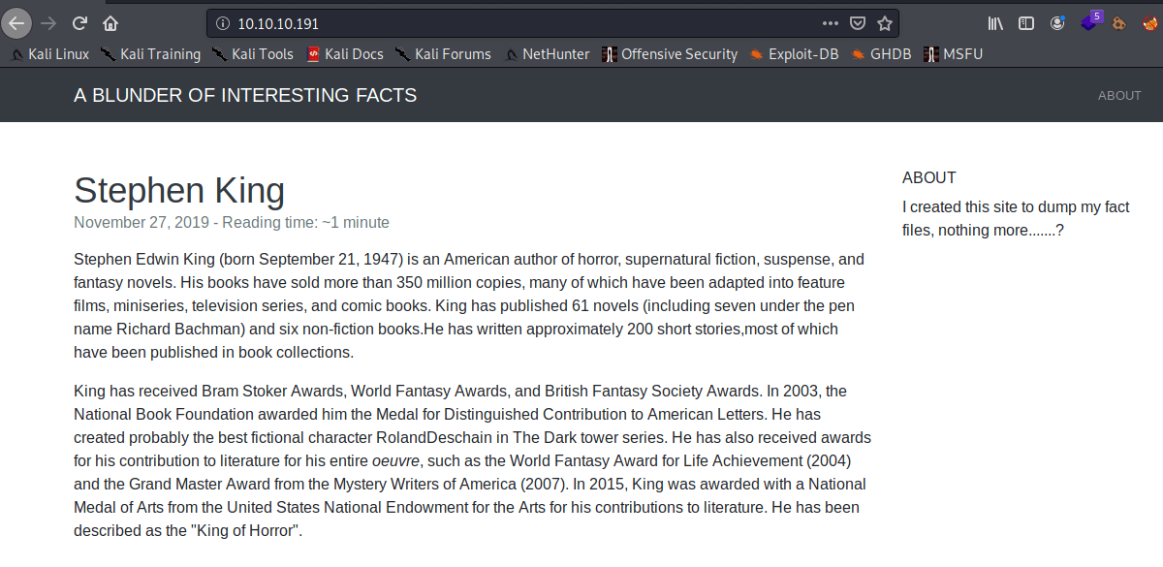Click the browser back arrow button
The image size is (1163, 567).
point(17,22)
